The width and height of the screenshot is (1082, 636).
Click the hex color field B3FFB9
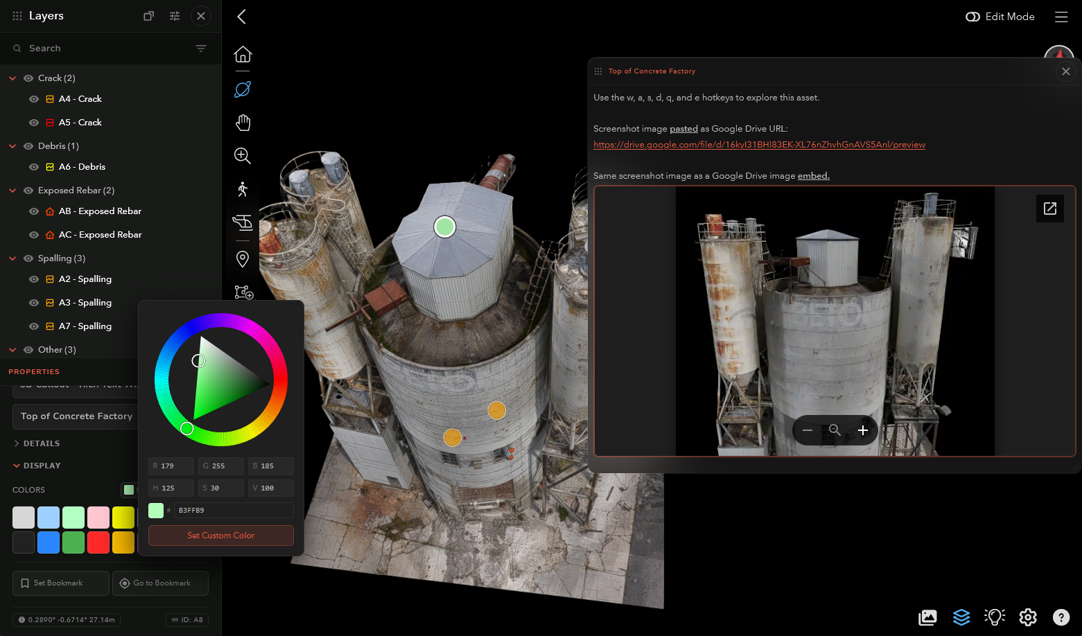(x=234, y=511)
